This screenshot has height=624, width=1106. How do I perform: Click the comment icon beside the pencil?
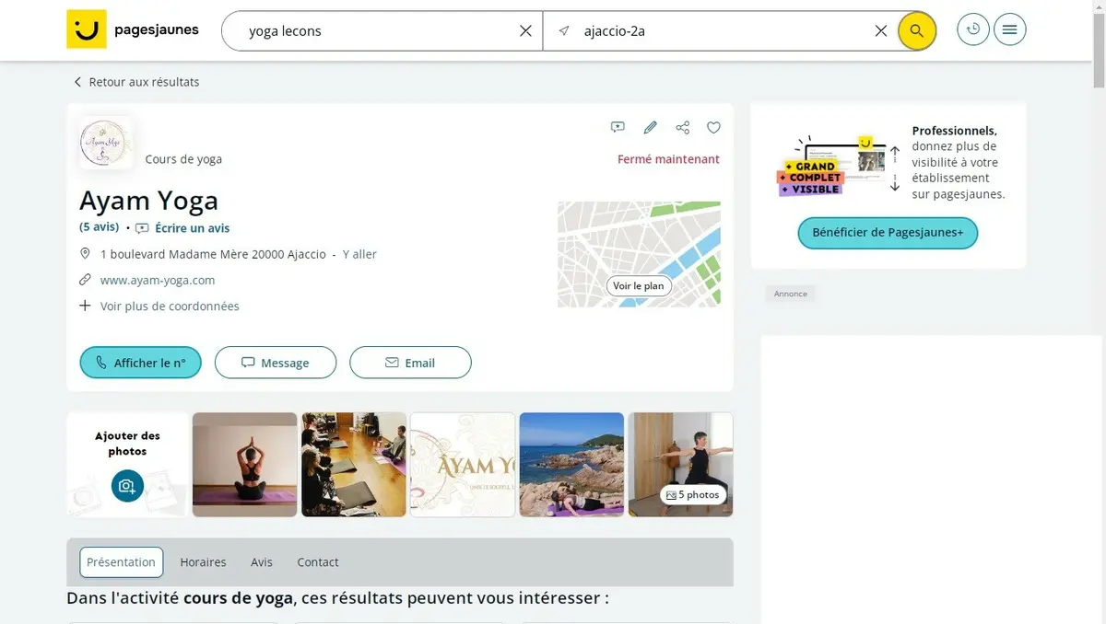[618, 128]
